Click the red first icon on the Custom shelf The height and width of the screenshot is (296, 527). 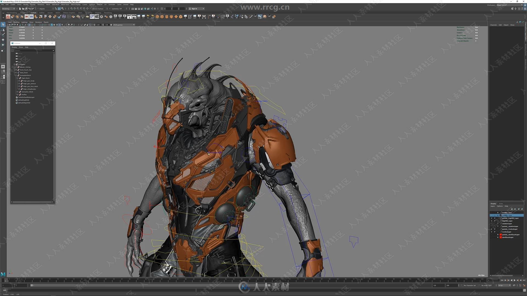8,17
